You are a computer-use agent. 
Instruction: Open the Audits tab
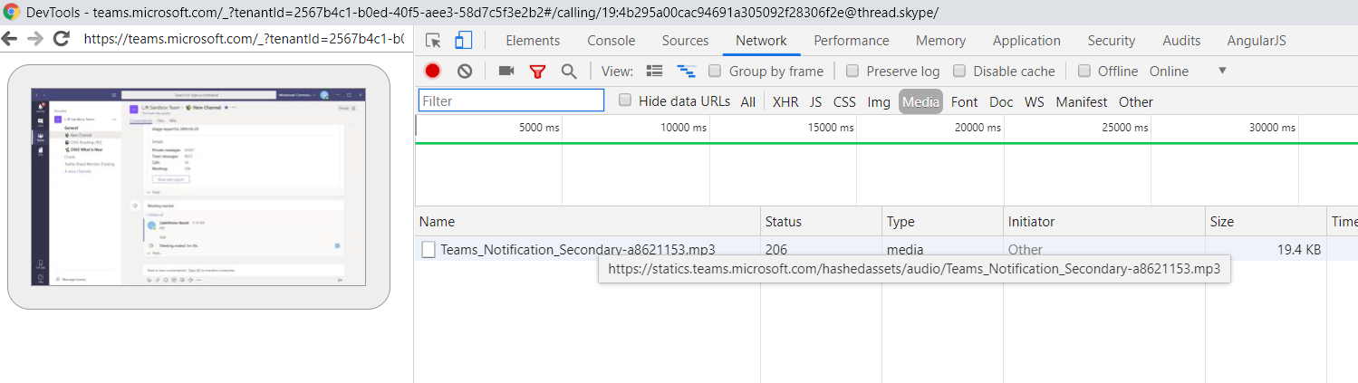1181,41
